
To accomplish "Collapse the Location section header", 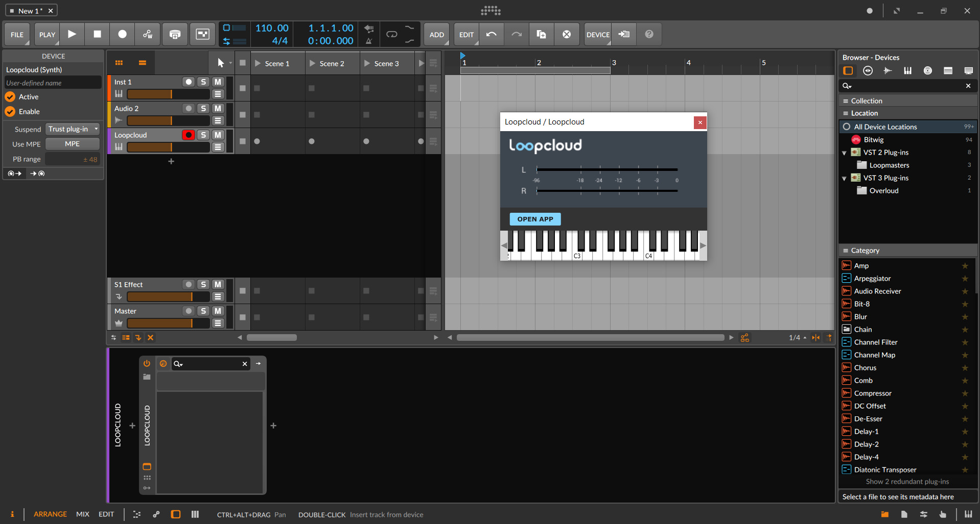I will pyautogui.click(x=908, y=113).
